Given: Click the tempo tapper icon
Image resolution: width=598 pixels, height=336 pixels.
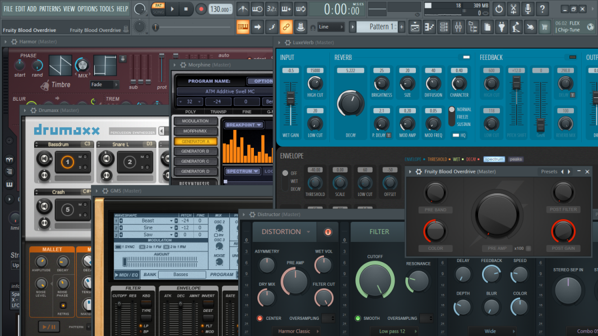Looking at the screenshot, I should coord(516,27).
